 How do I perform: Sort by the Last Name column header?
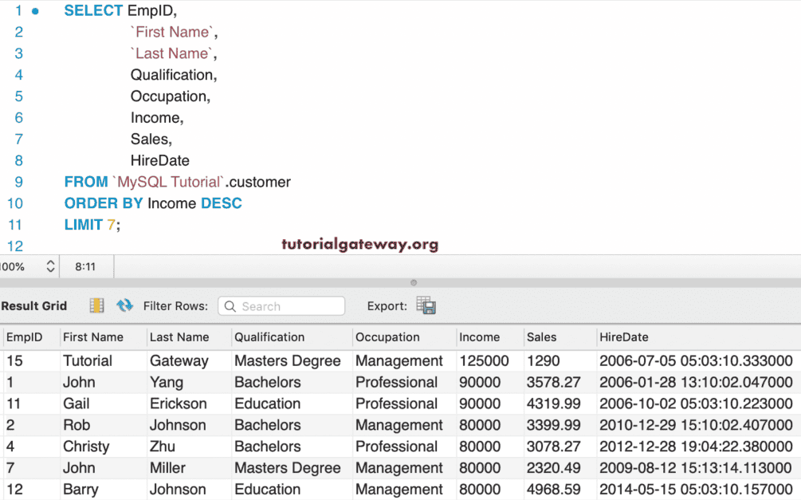click(x=179, y=337)
